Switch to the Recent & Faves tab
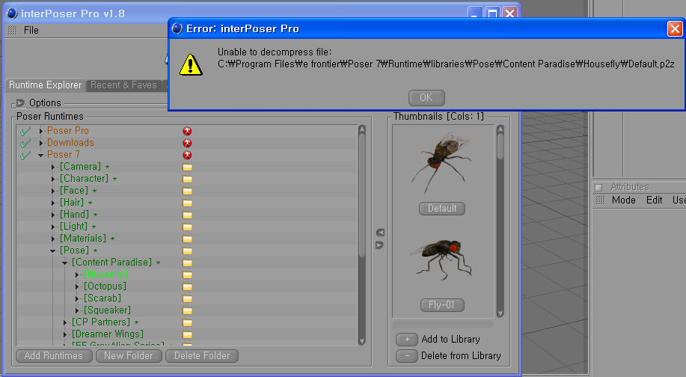686x377 pixels. click(123, 85)
